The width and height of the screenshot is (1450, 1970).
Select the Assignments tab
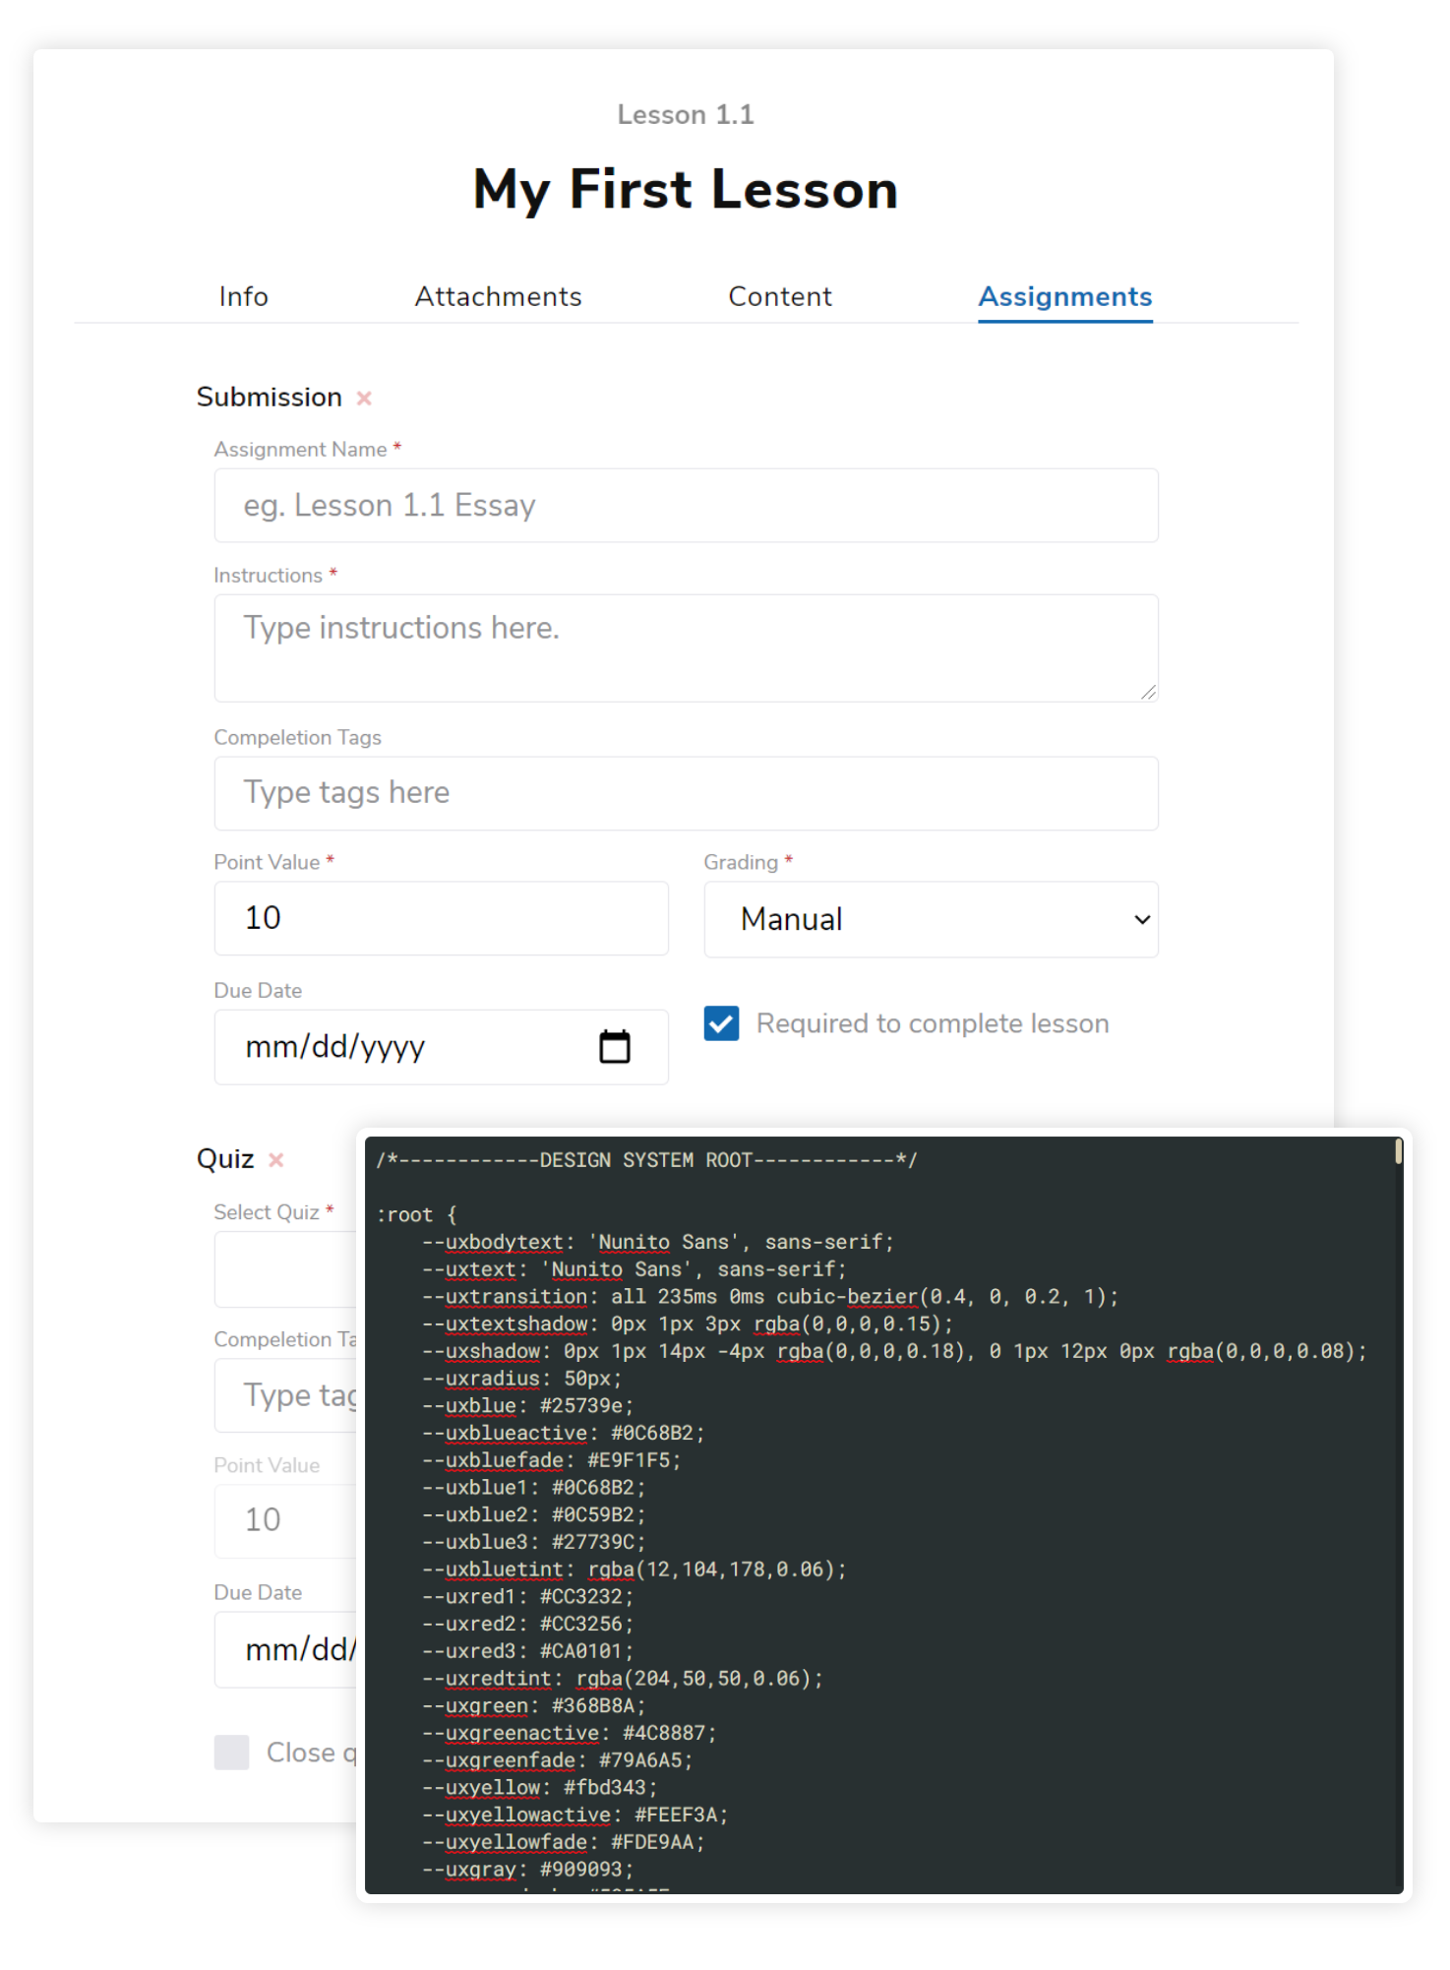pos(1064,296)
